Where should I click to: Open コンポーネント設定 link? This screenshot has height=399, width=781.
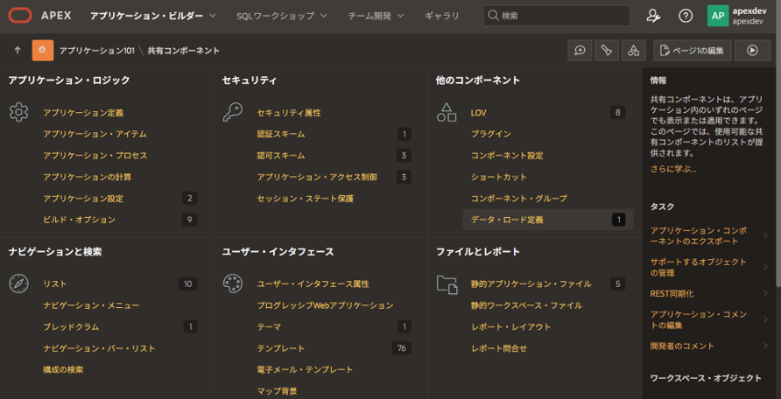coord(507,156)
